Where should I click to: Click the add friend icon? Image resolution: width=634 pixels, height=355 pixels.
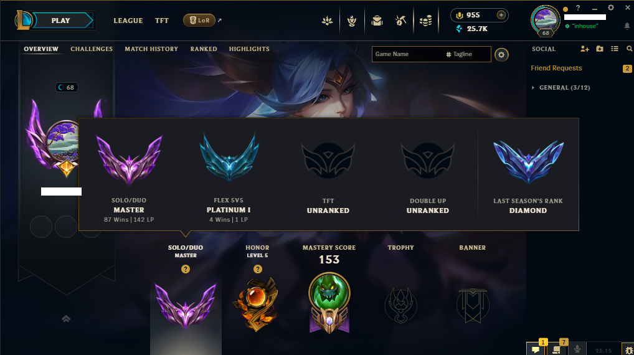point(585,49)
